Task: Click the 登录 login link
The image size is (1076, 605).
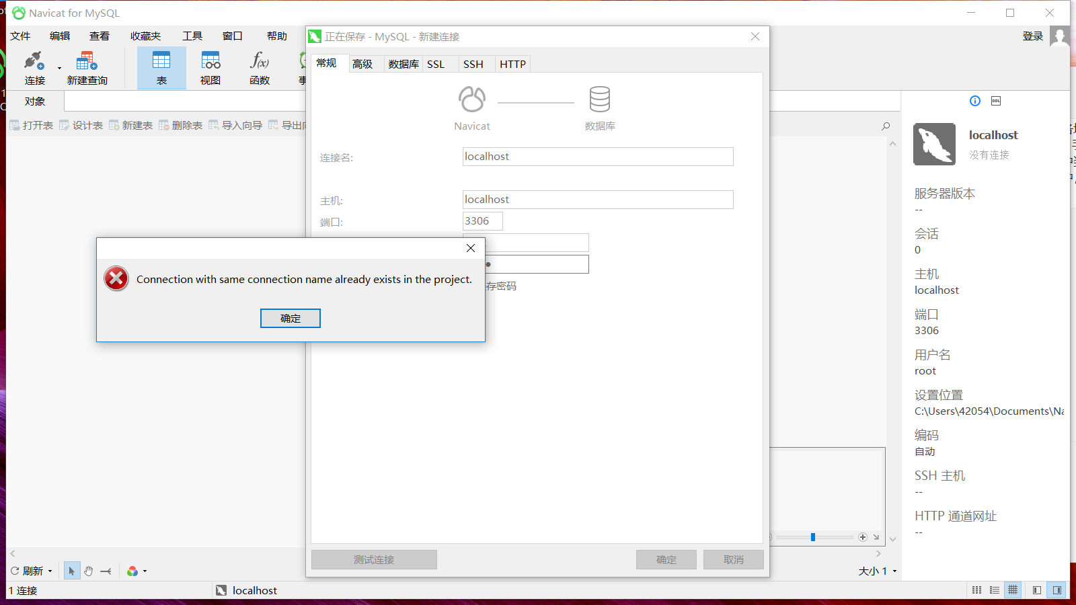Action: pyautogui.click(x=1032, y=36)
